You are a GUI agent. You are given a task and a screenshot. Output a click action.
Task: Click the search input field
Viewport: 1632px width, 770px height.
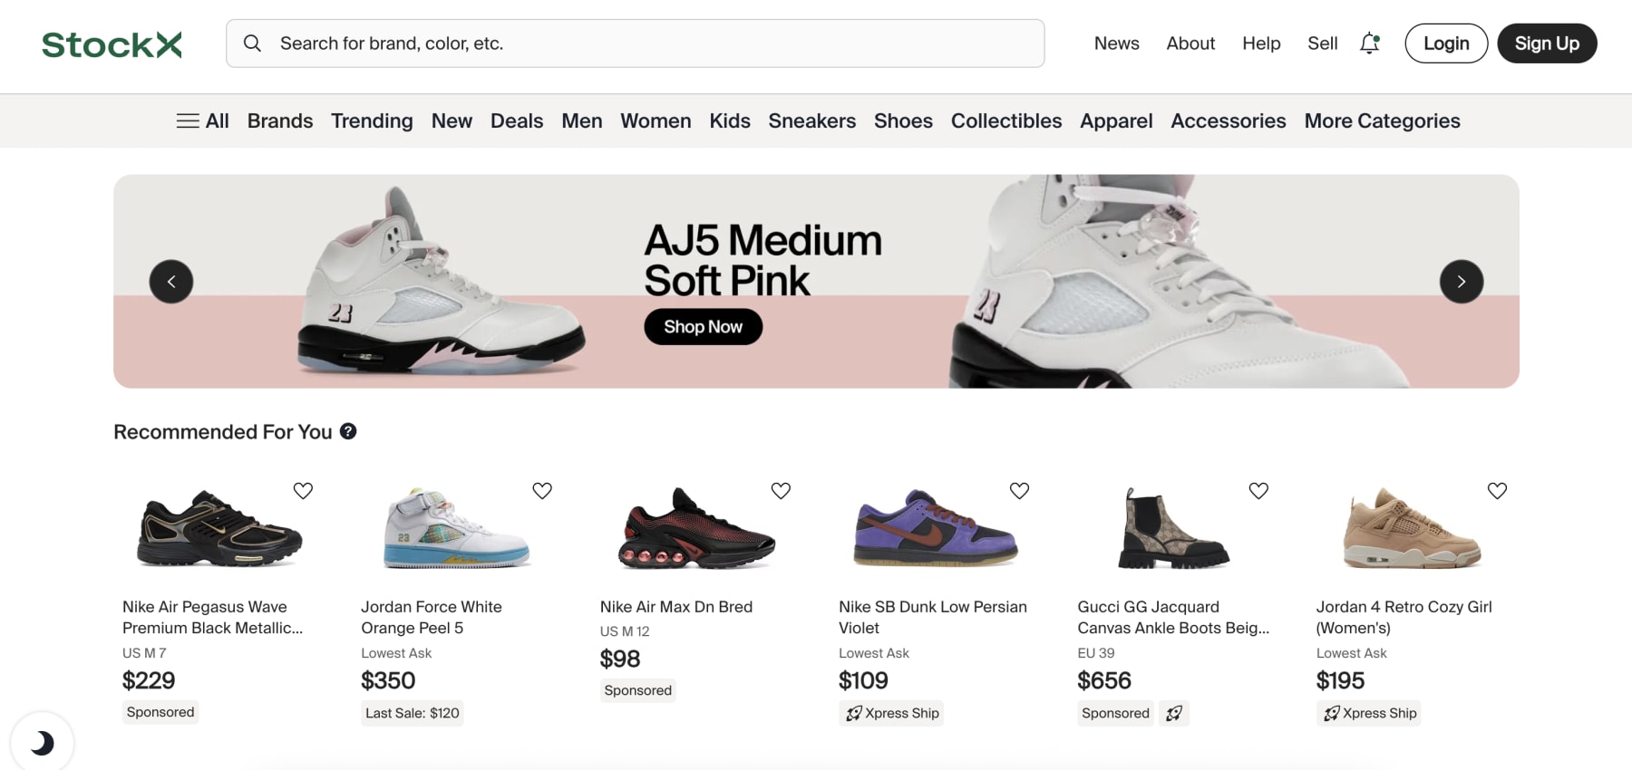[653, 43]
